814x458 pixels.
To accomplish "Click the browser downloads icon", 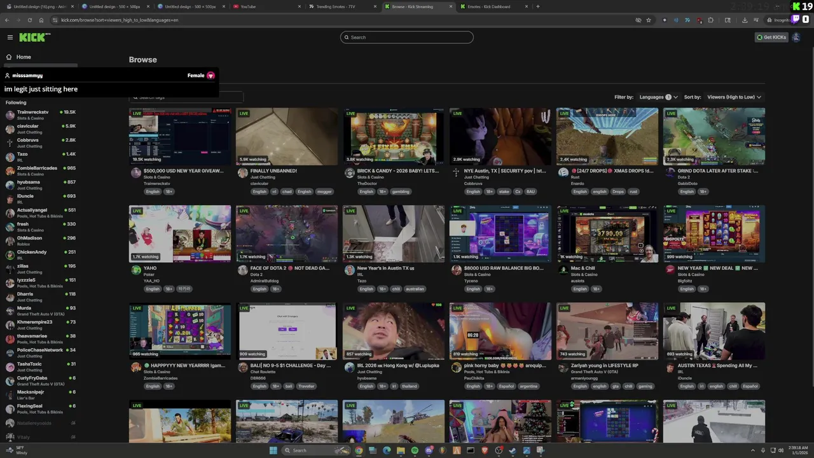I will pos(745,20).
